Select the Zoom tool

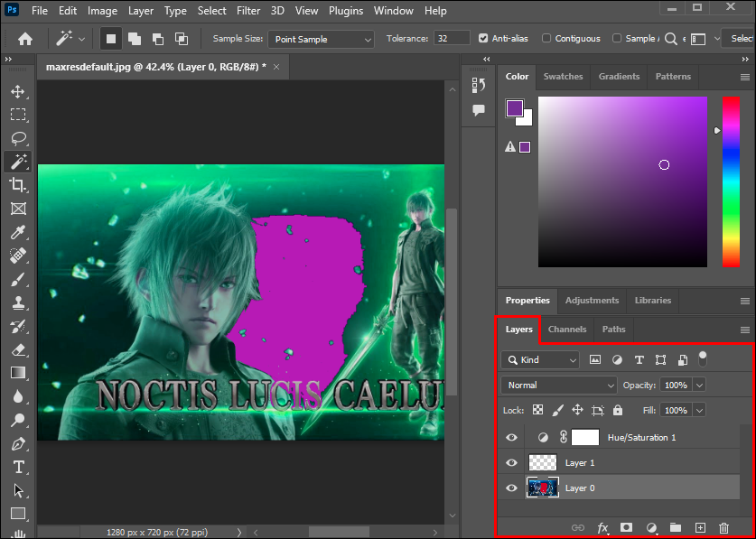(17, 420)
